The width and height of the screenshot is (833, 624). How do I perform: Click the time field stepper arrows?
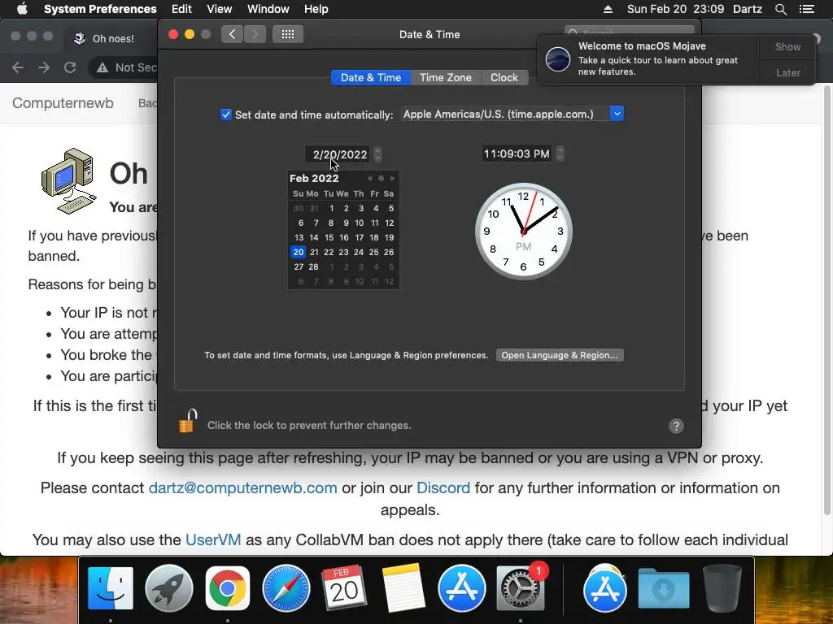coord(560,154)
